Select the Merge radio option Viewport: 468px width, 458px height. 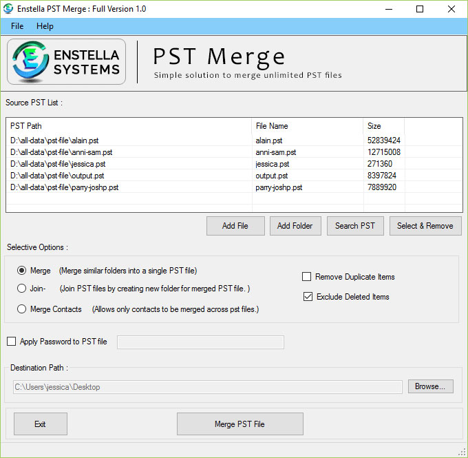point(22,271)
